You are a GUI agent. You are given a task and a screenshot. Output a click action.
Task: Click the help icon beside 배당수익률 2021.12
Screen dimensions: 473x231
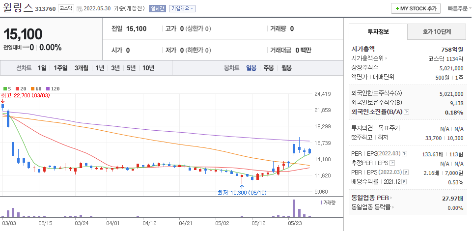404,182
